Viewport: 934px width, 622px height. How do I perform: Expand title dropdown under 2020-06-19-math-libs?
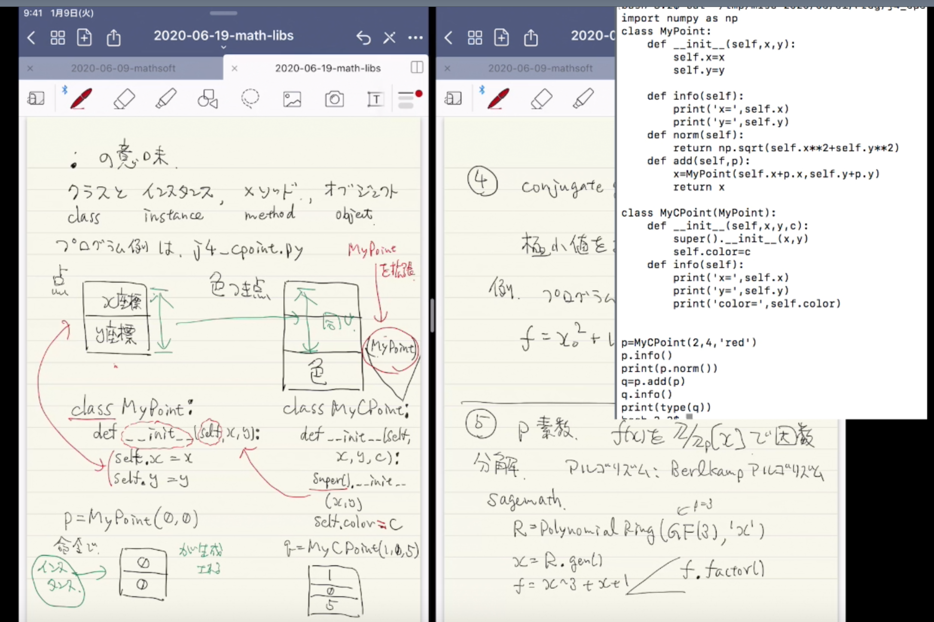(x=223, y=47)
